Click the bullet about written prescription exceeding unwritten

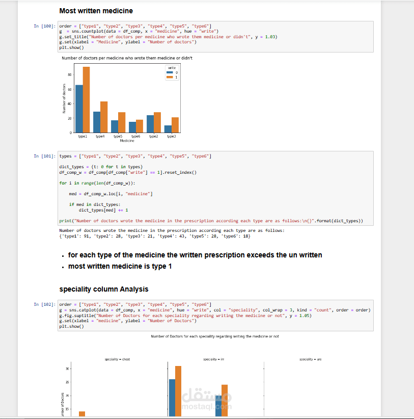point(195,255)
